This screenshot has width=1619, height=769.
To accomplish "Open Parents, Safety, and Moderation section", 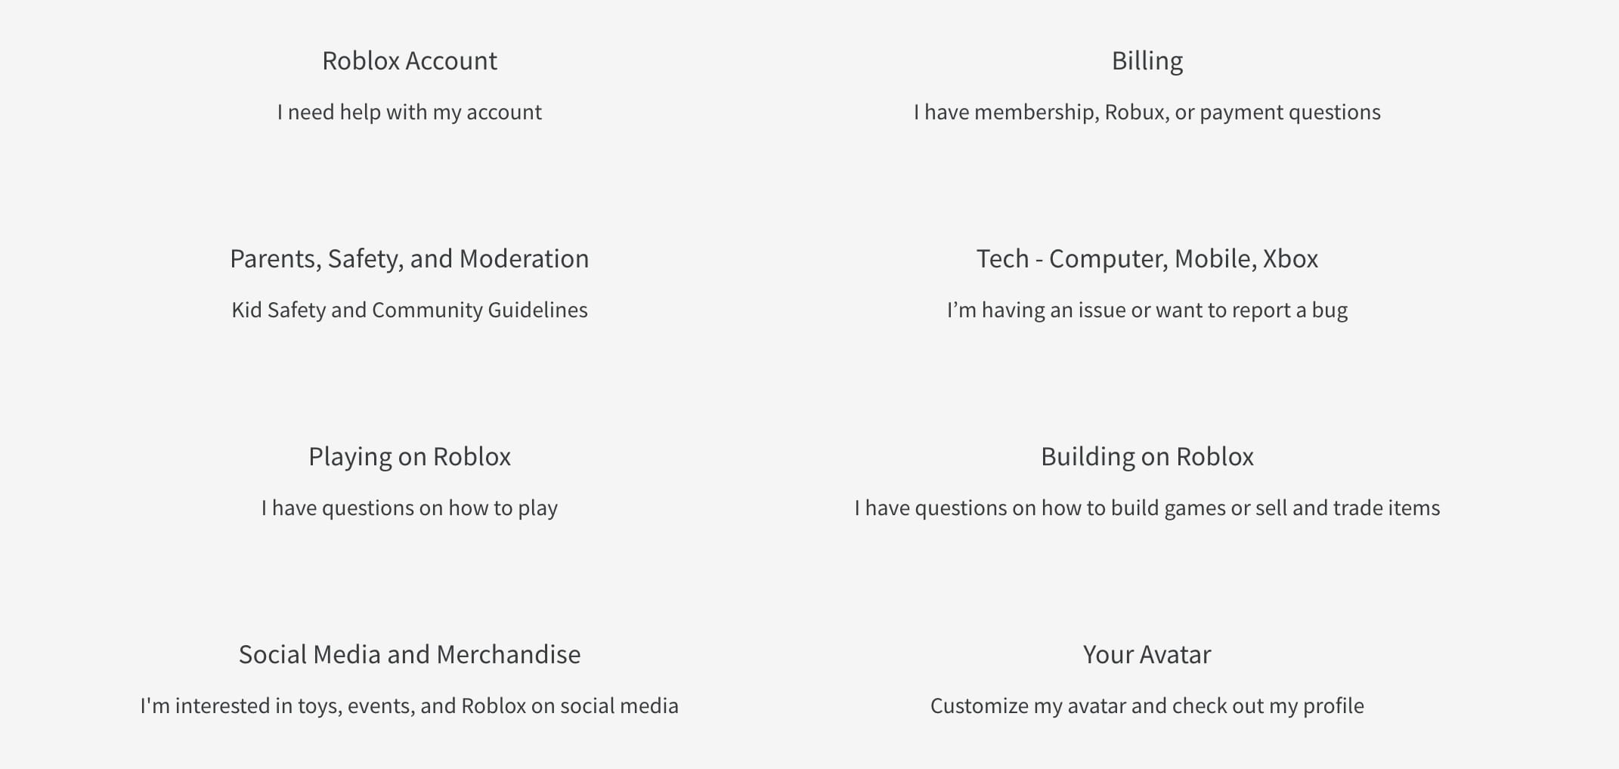I will 409,258.
